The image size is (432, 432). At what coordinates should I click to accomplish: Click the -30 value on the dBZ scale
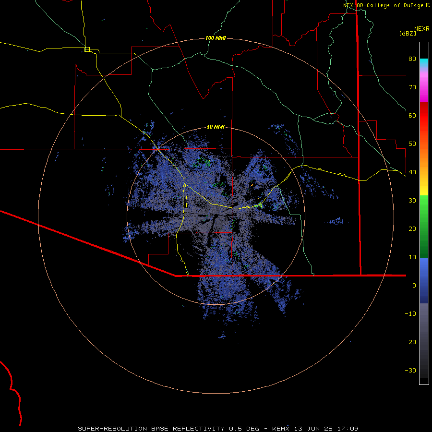pos(410,370)
